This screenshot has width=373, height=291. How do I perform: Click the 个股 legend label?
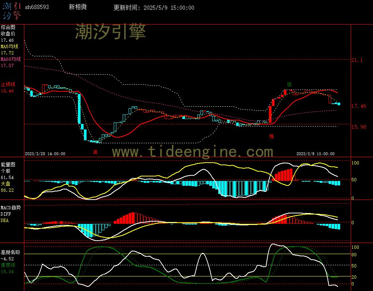coord(6,171)
